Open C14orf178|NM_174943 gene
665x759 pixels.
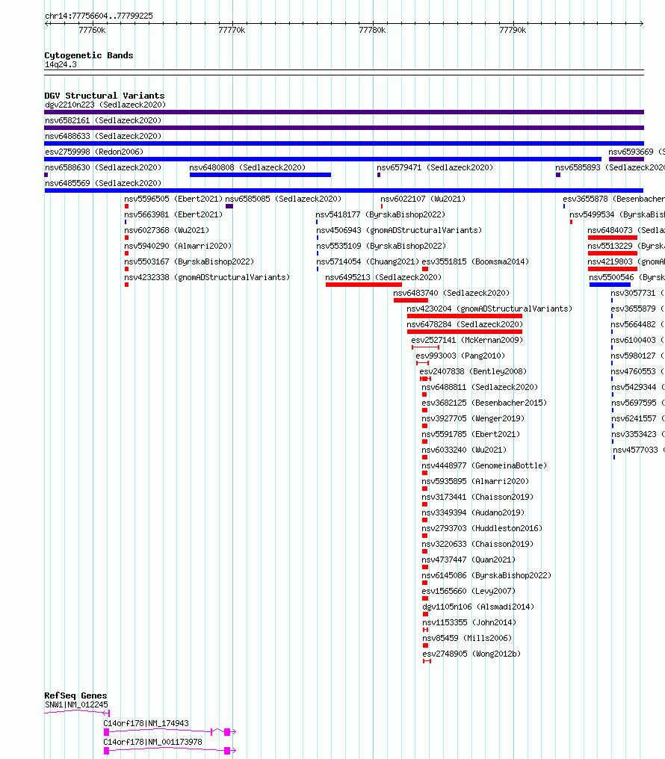pyautogui.click(x=146, y=723)
